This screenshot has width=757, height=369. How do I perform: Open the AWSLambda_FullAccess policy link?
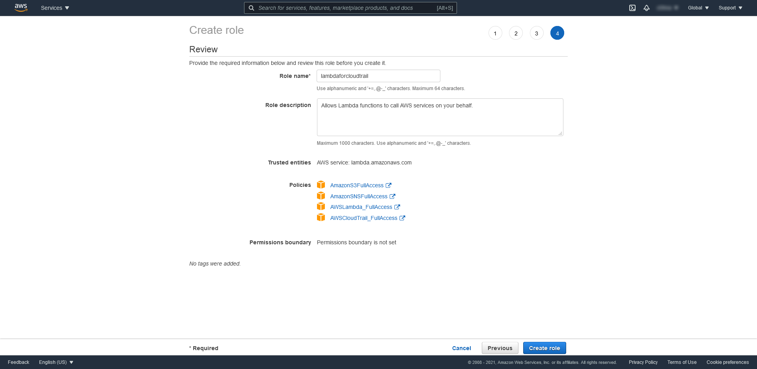pyautogui.click(x=361, y=207)
